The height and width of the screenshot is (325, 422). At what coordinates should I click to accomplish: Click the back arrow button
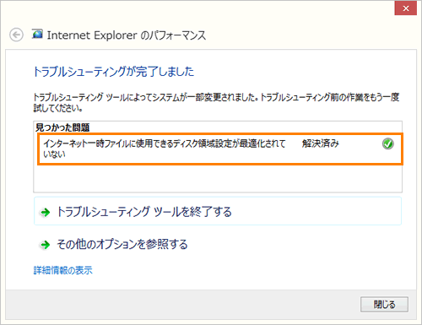click(16, 35)
